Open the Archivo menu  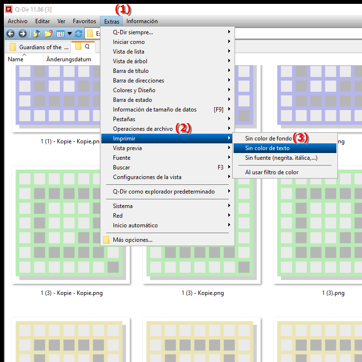click(17, 21)
